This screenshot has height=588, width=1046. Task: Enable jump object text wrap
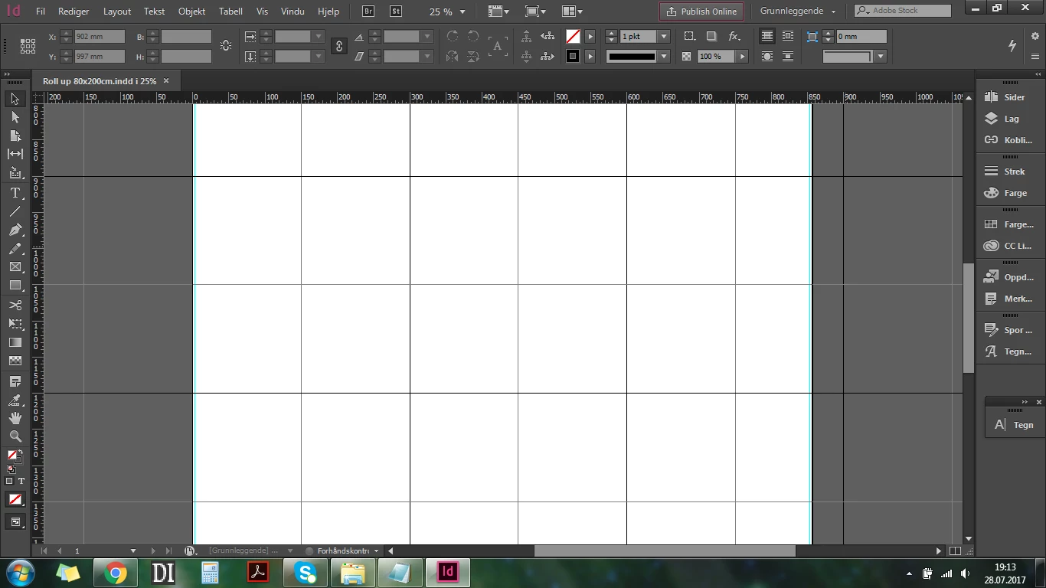[787, 57]
